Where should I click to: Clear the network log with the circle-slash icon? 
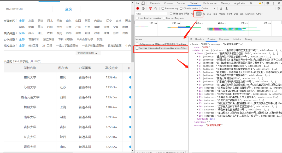(x=143, y=8)
